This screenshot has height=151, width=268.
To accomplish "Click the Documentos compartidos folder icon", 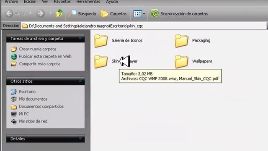I will pos(14,107).
